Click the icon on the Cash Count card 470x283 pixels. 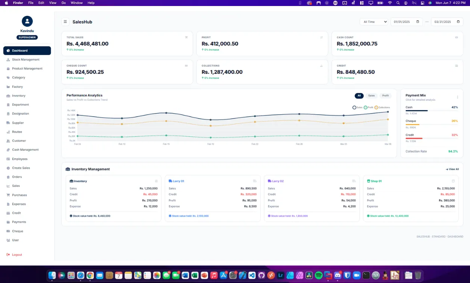(456, 38)
